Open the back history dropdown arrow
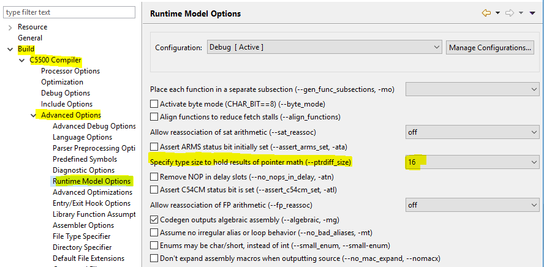 tap(497, 13)
